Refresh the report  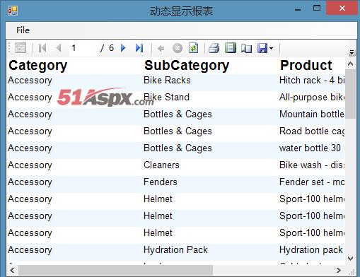(x=193, y=48)
